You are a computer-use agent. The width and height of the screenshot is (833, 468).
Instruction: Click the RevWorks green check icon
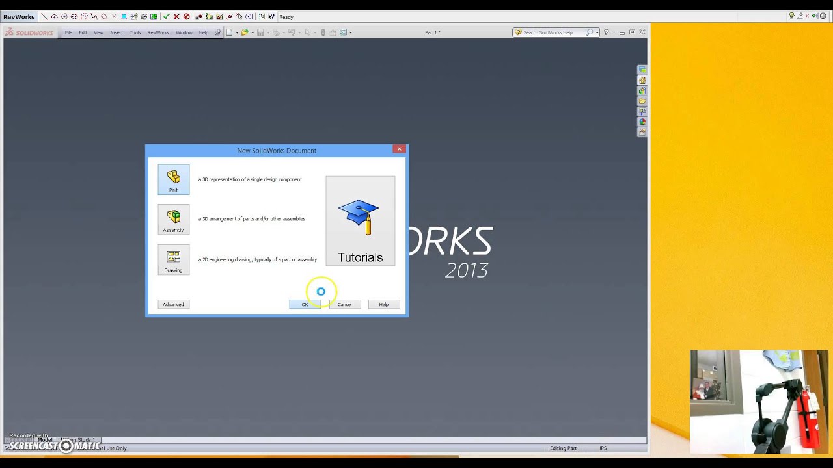click(167, 16)
